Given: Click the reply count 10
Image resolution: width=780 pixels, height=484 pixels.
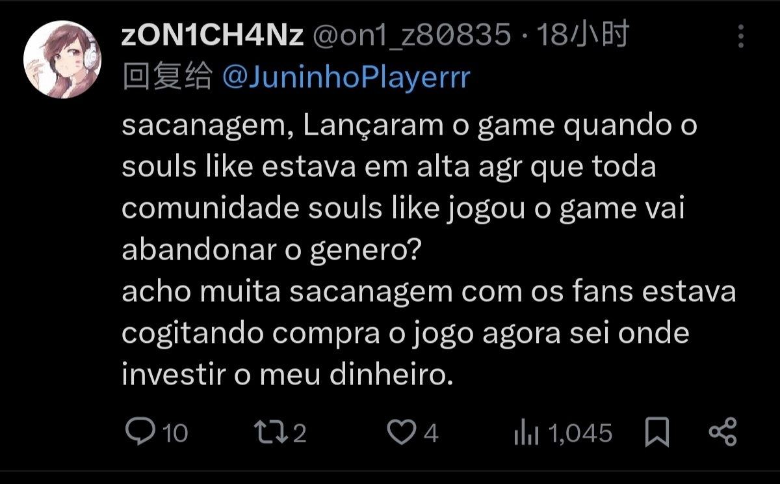Looking at the screenshot, I should (174, 433).
